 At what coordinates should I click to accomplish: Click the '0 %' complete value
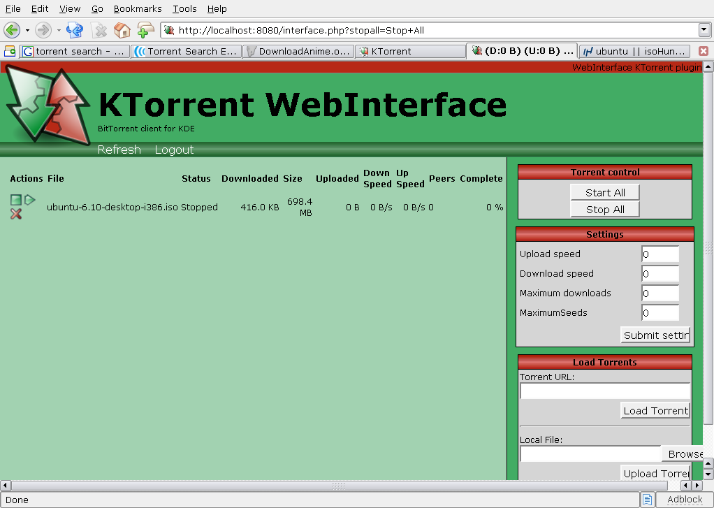495,208
